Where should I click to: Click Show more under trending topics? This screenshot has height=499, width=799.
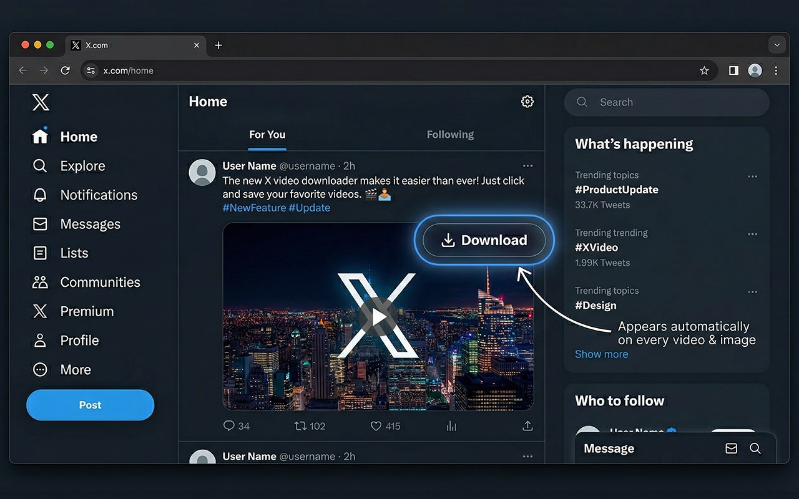602,354
